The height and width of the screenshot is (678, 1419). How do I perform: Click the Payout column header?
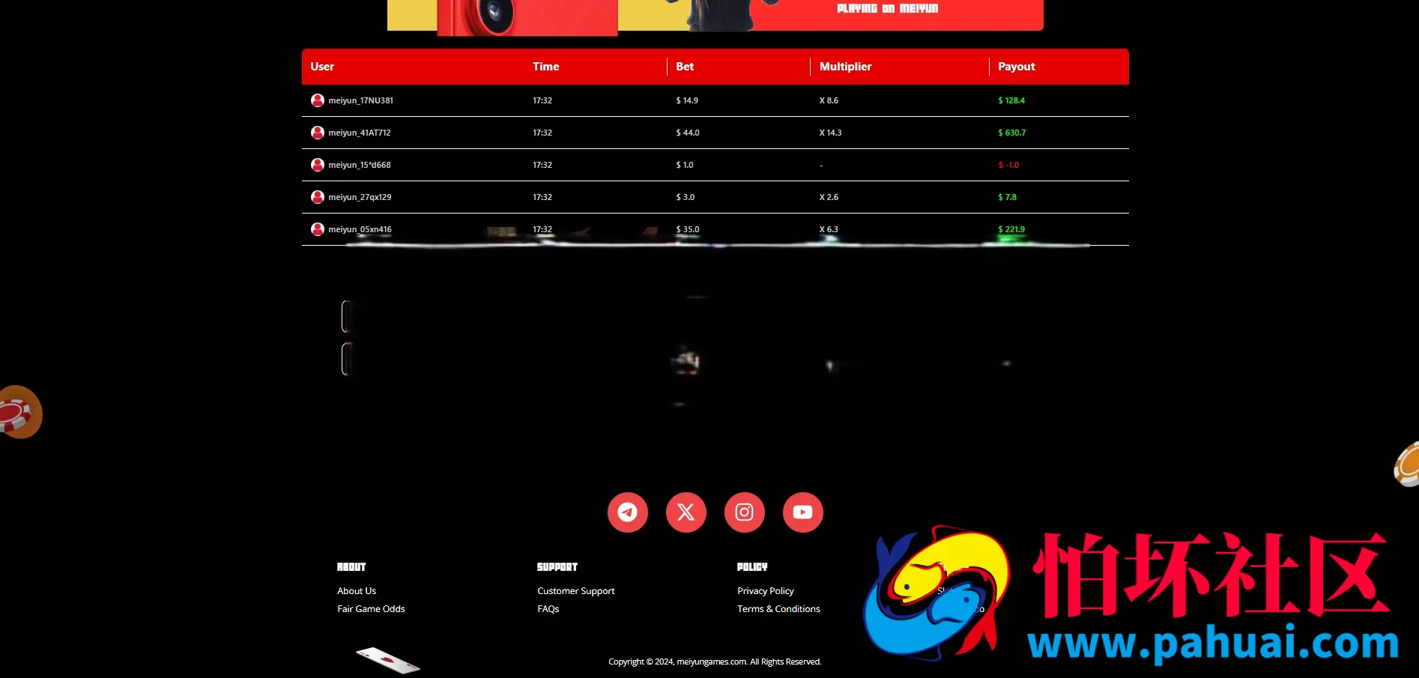point(1017,67)
